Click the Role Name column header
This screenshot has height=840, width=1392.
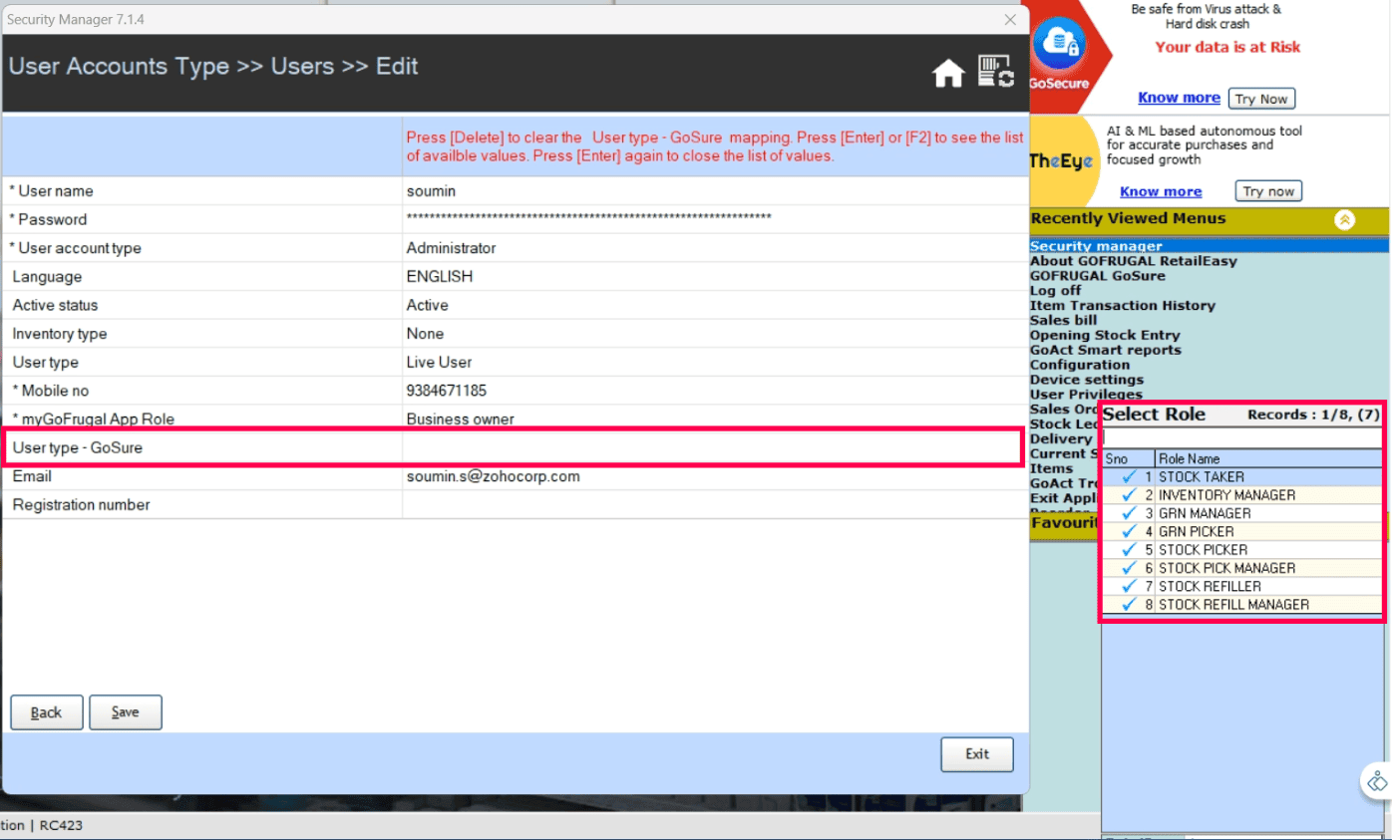click(x=1268, y=459)
